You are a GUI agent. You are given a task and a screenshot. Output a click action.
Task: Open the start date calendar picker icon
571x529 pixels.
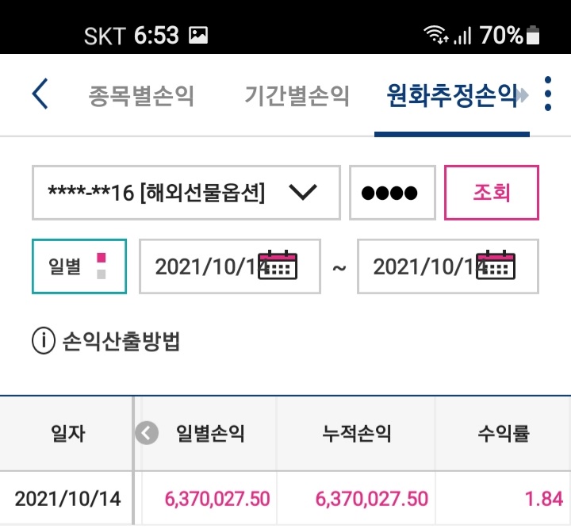(278, 265)
